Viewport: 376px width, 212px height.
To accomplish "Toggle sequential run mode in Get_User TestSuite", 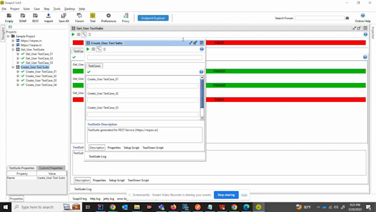I will 84,34.
